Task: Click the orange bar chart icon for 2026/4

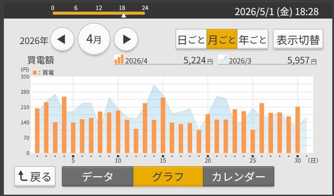Action: tap(119, 59)
